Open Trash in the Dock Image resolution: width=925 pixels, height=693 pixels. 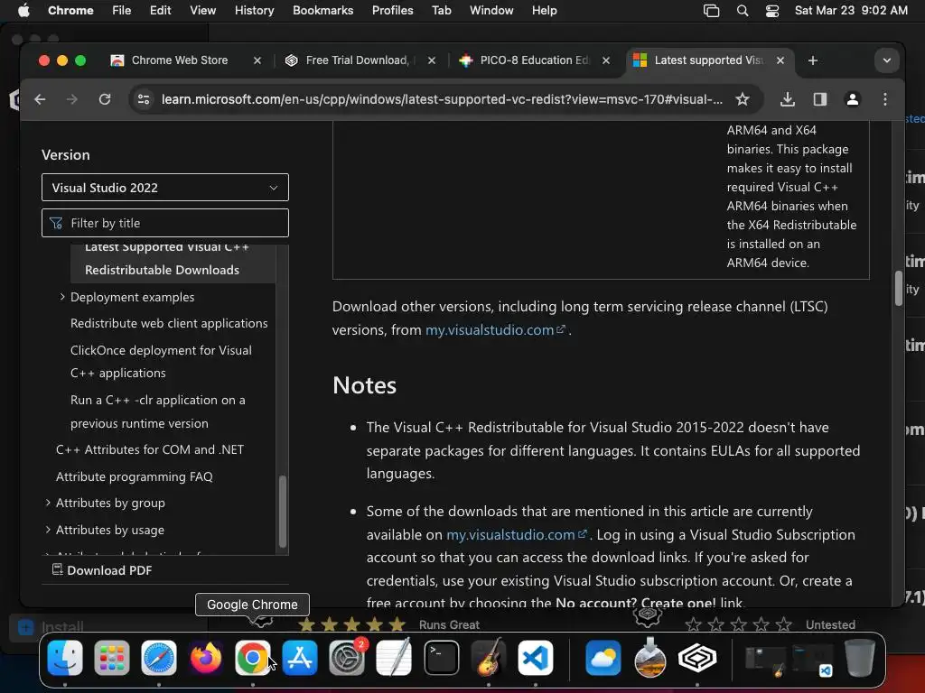click(x=860, y=658)
